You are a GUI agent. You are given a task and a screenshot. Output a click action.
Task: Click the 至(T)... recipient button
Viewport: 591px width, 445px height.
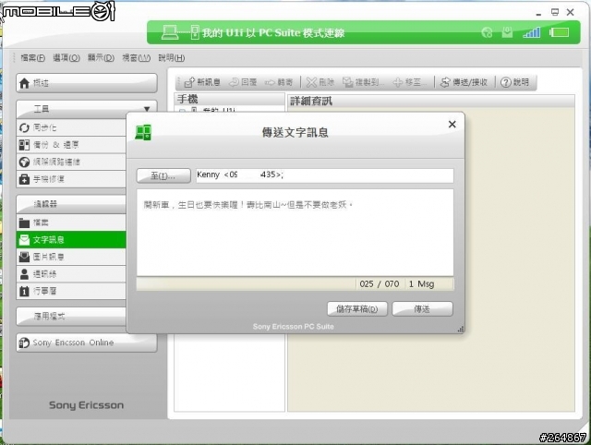pyautogui.click(x=163, y=176)
